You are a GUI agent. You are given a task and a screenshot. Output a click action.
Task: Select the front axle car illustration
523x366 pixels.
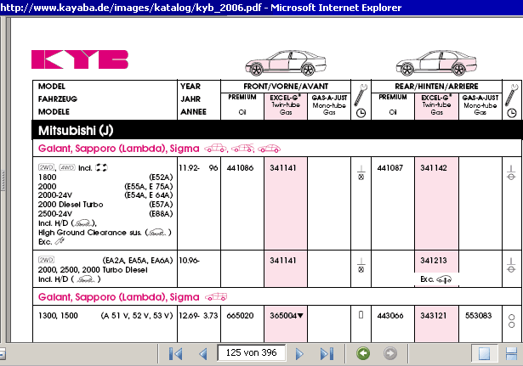point(283,65)
